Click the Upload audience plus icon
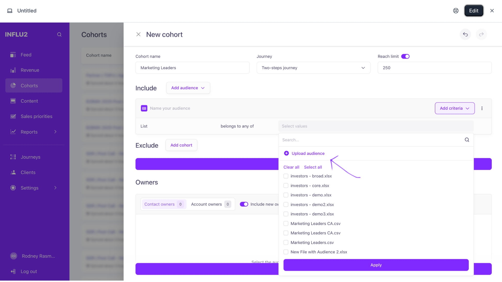Viewport: 502px width, 282px height. pyautogui.click(x=286, y=153)
